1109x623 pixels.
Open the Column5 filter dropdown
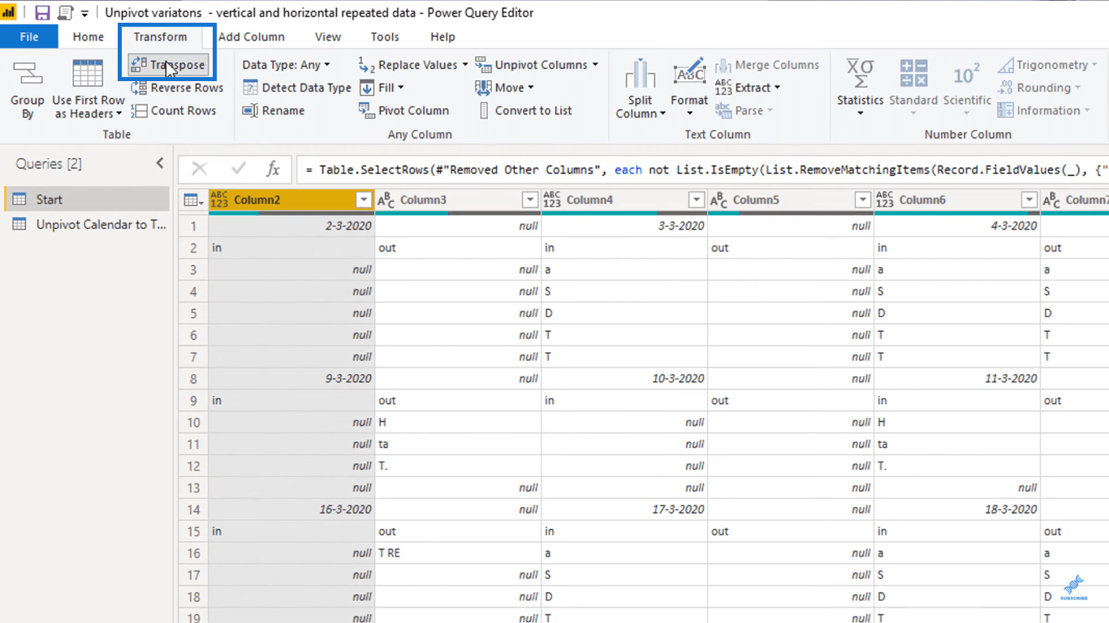click(863, 200)
